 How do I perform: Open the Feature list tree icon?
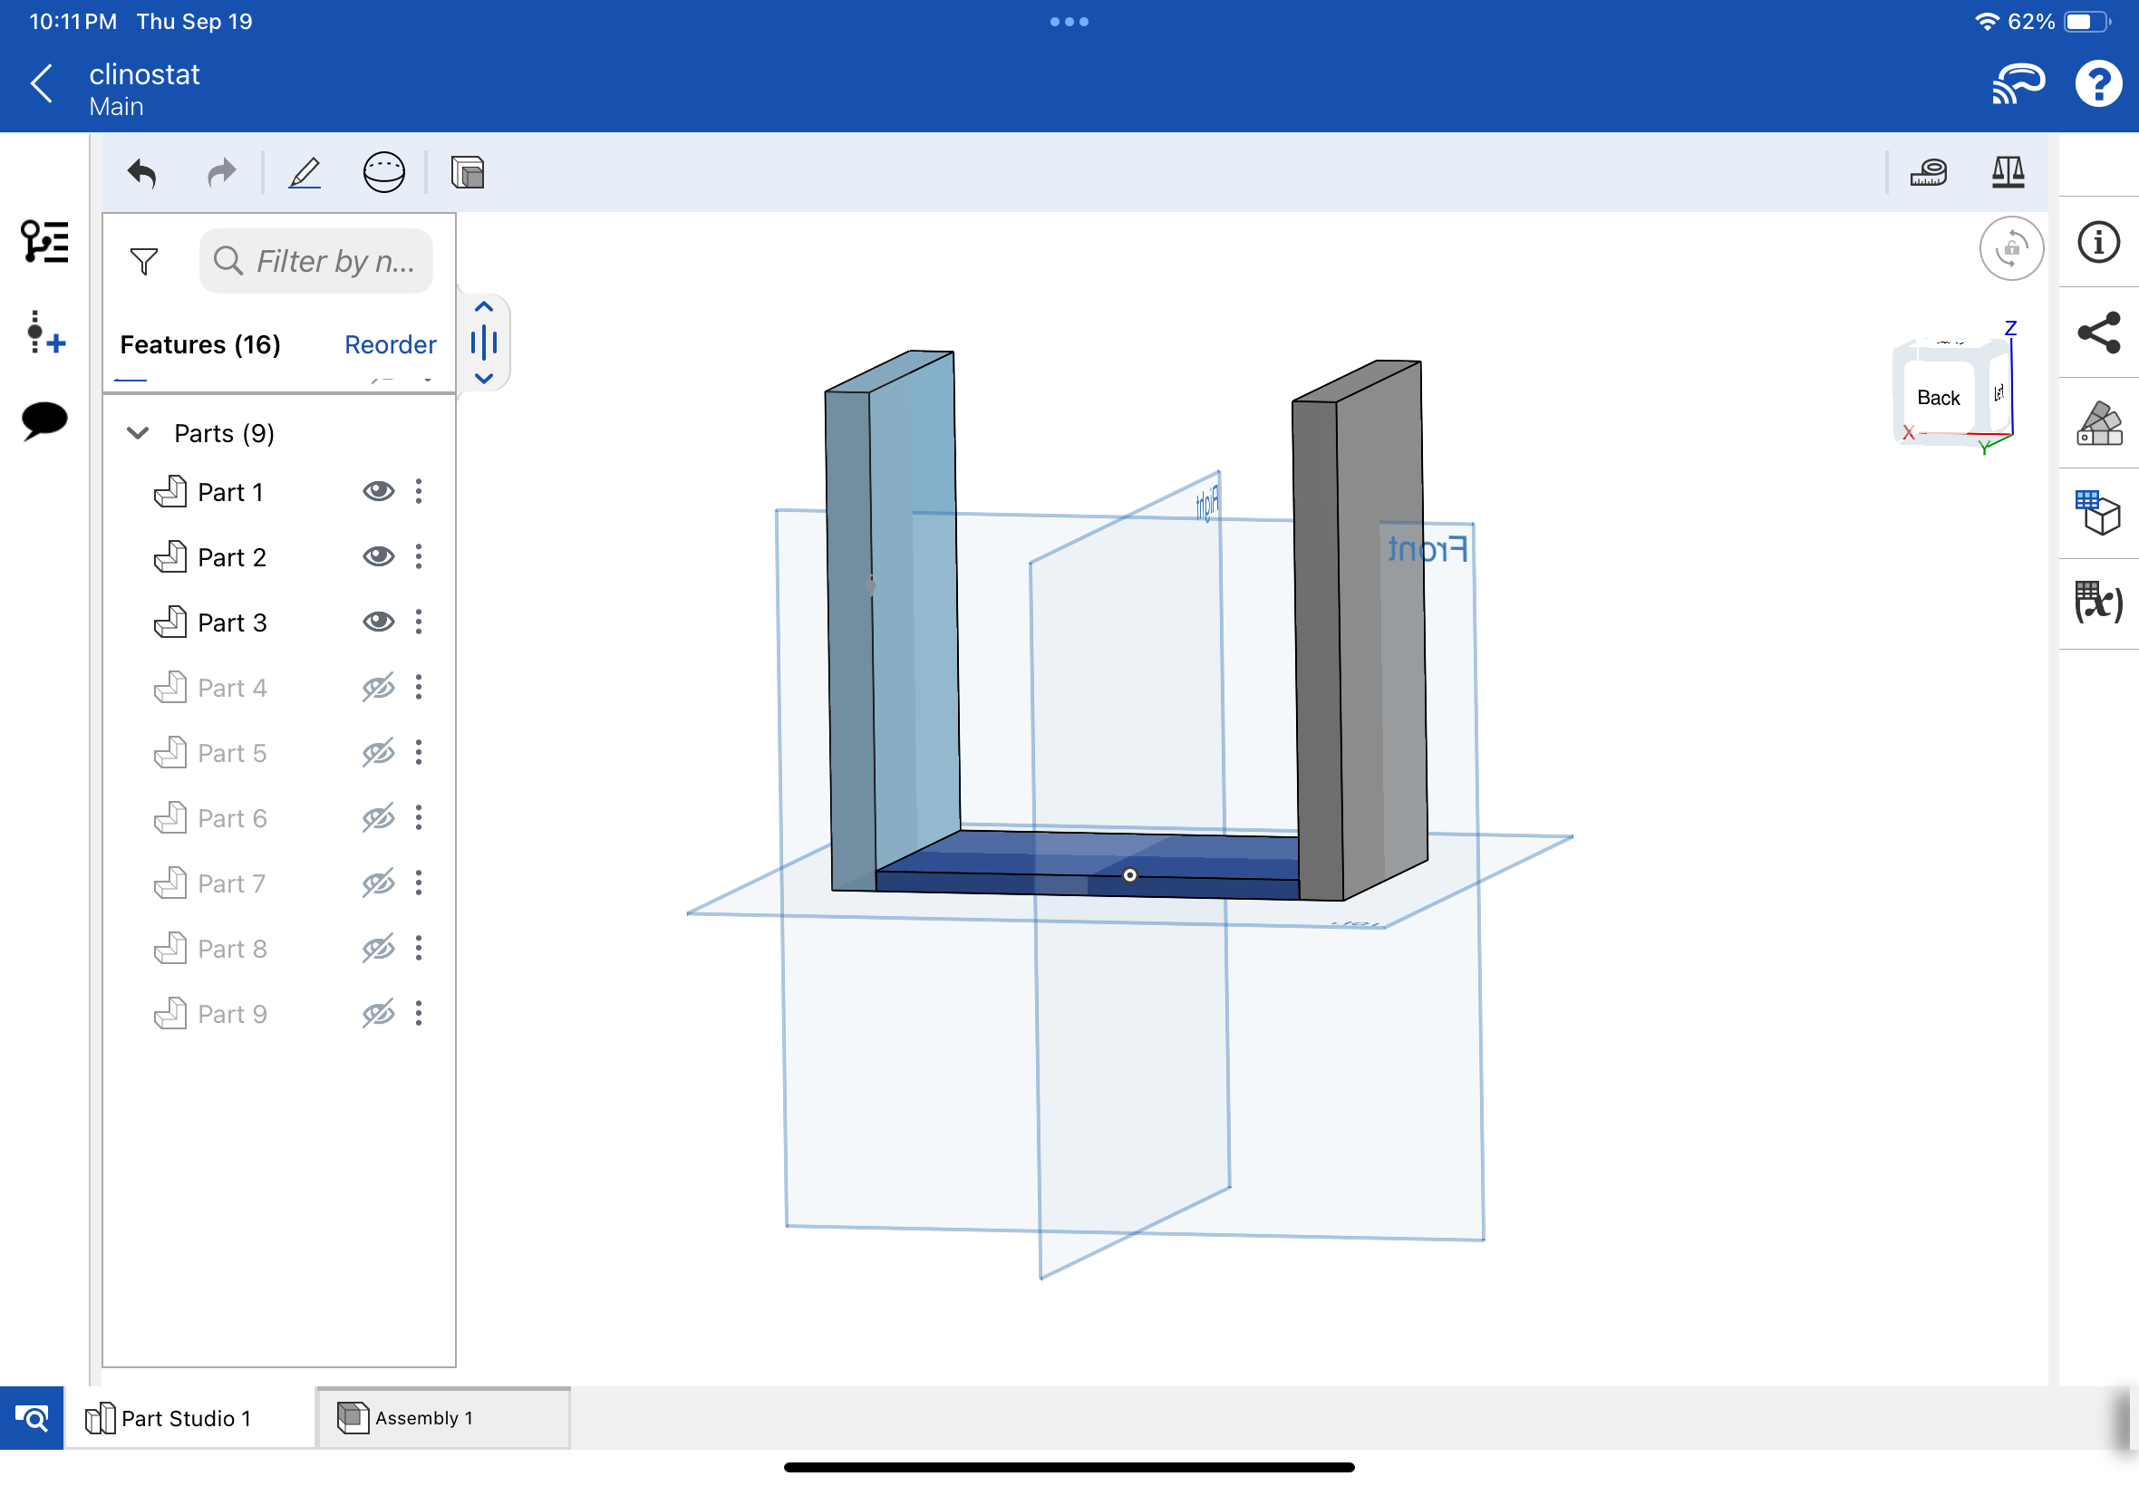click(44, 242)
